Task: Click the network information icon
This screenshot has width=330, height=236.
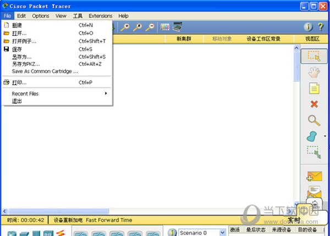Action: 308,27
